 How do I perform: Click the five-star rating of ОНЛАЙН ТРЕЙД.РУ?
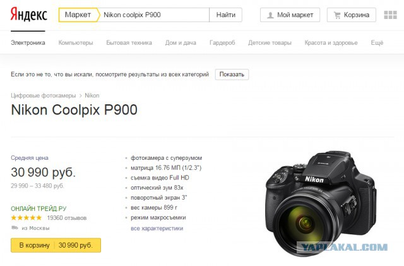[27, 218]
